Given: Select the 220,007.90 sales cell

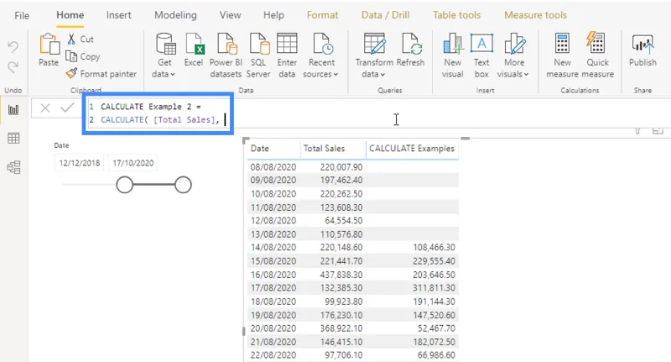Looking at the screenshot, I should tap(341, 166).
